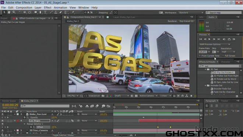Click Toggle Switches / Modes button

tap(63, 135)
